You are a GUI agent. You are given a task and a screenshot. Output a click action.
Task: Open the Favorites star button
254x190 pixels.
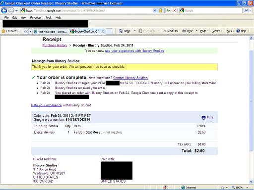(9, 31)
